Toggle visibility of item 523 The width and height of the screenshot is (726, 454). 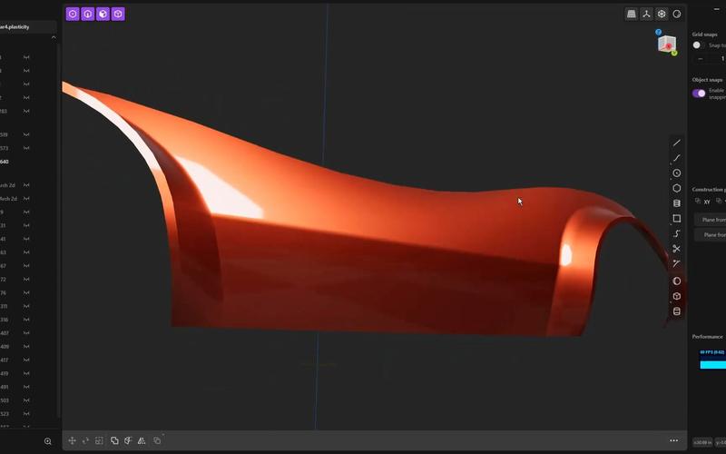[x=26, y=414]
